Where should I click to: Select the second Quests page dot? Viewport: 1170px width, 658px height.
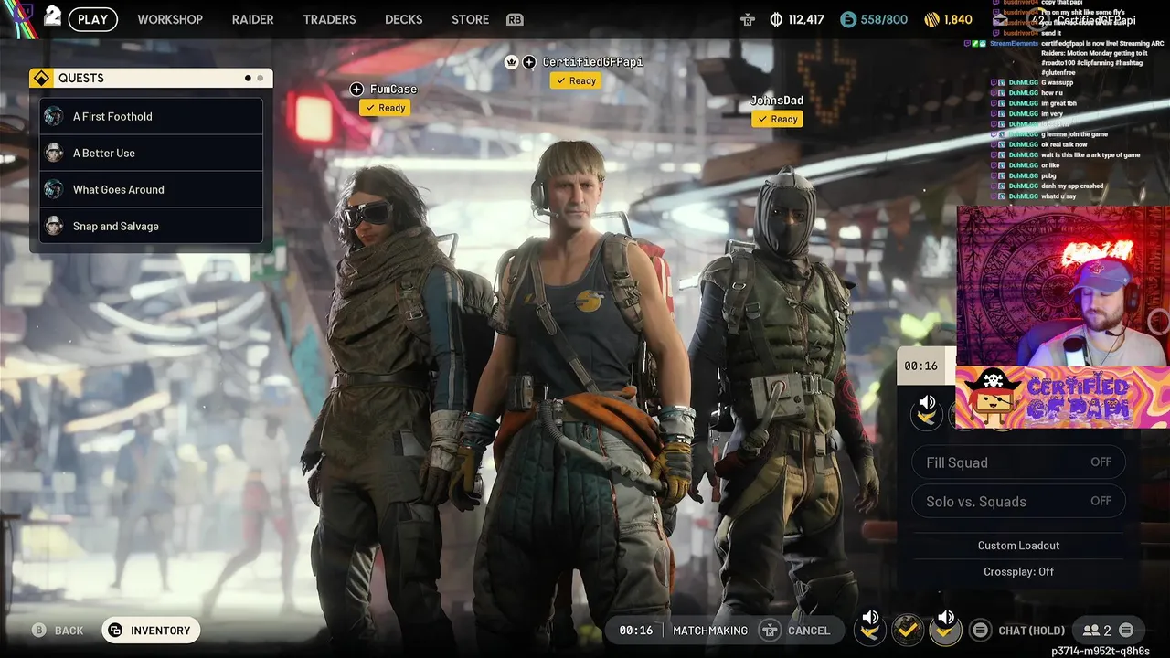[260, 78]
